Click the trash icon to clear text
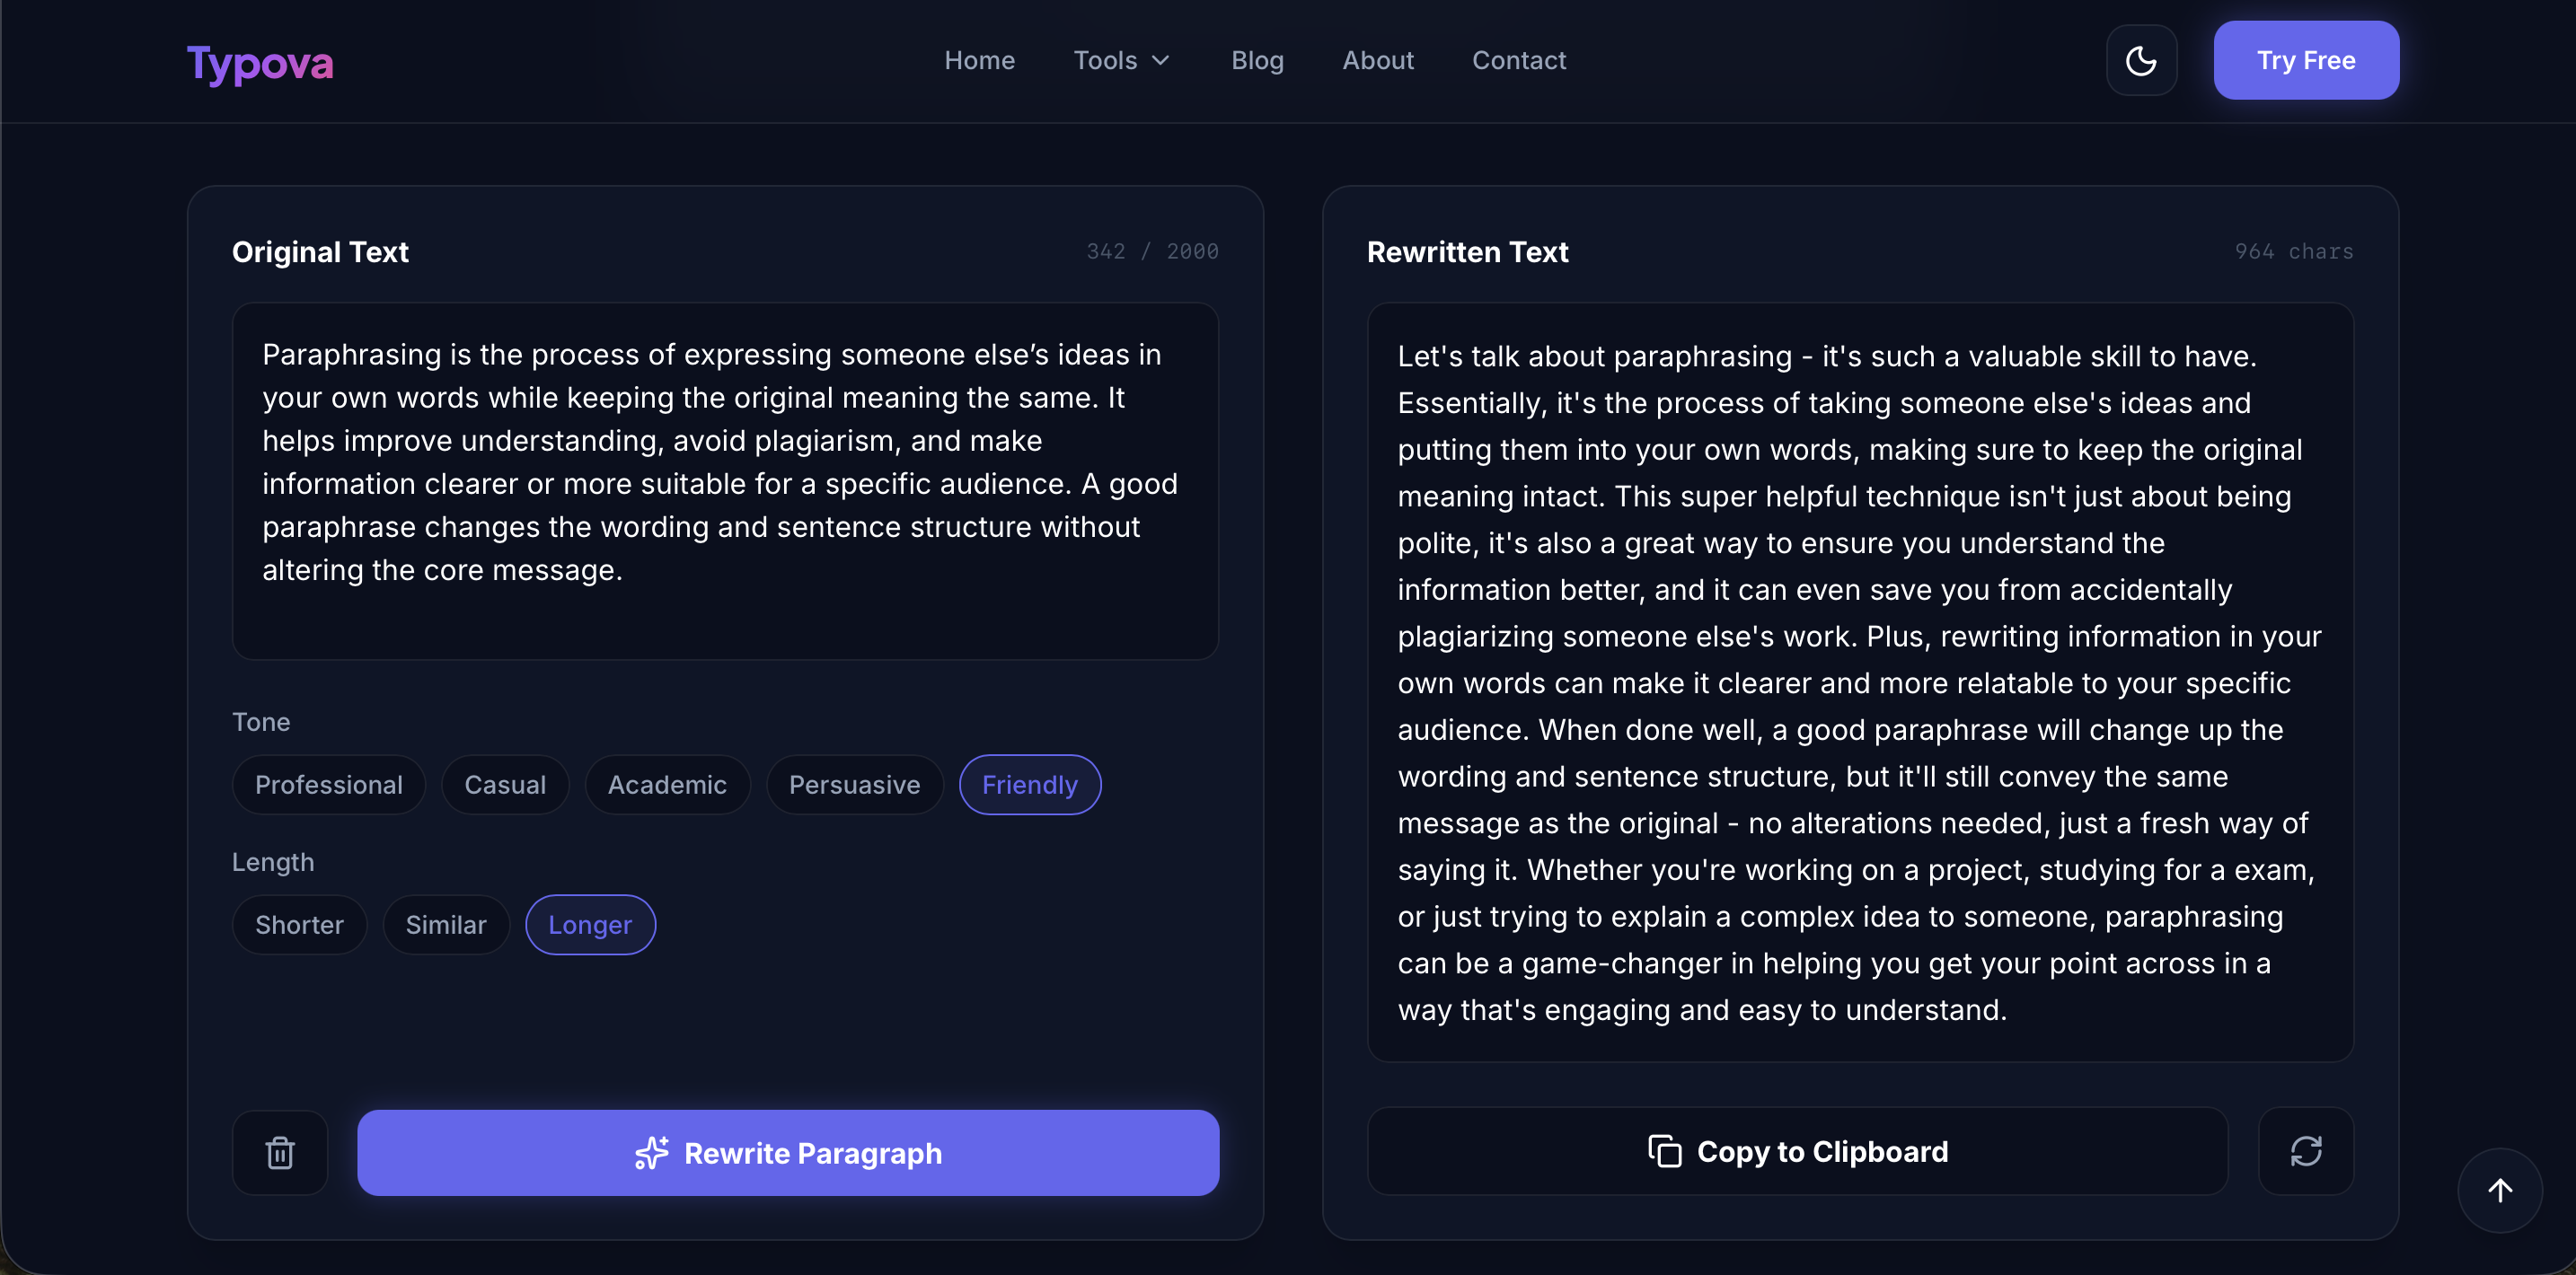 pos(280,1152)
